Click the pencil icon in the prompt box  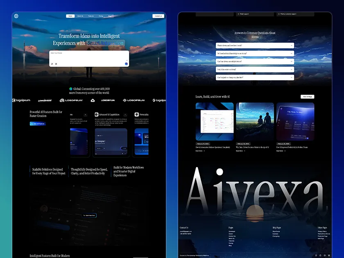click(x=52, y=64)
